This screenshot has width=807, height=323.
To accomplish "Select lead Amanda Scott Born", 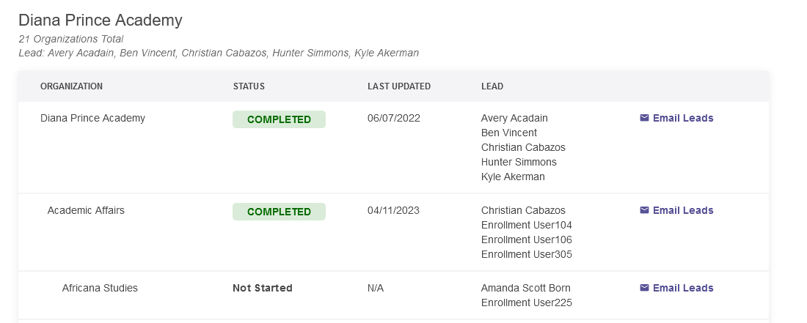I will 526,288.
